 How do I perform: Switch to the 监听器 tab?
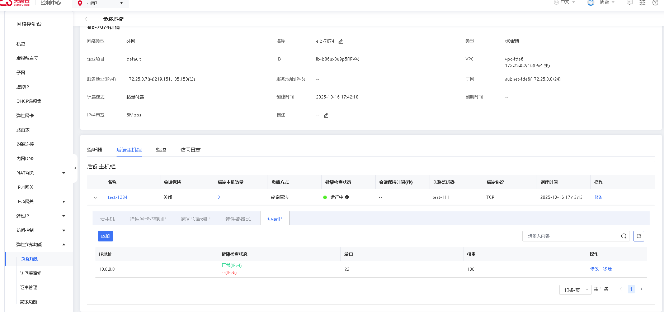94,150
